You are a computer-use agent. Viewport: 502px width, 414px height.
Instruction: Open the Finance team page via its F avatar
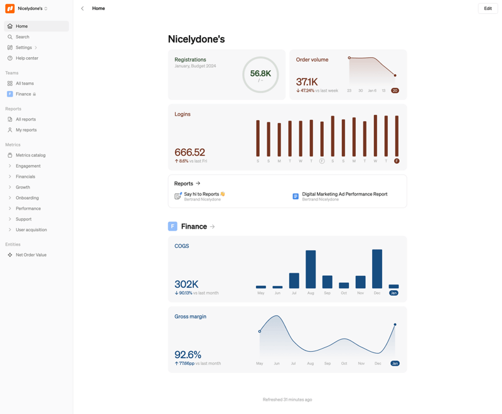pos(9,94)
